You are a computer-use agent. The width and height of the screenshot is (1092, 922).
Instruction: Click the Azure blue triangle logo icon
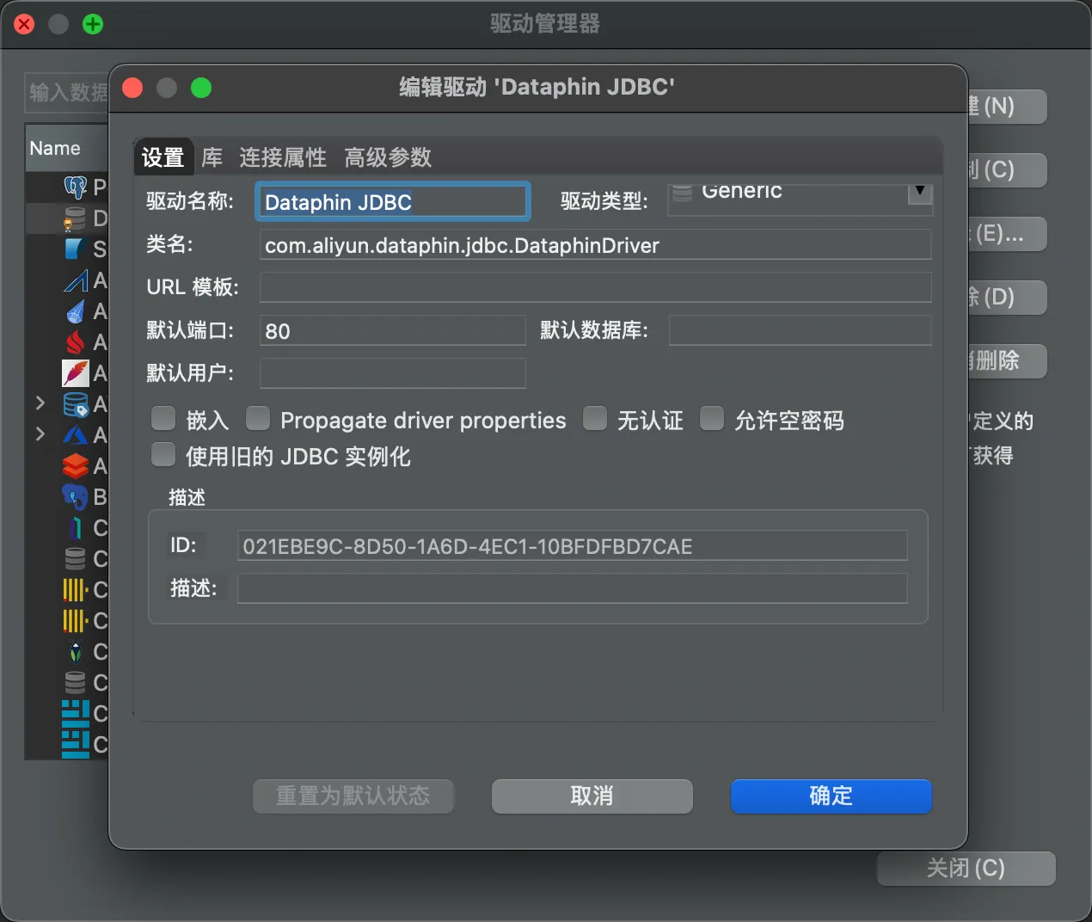(x=76, y=435)
